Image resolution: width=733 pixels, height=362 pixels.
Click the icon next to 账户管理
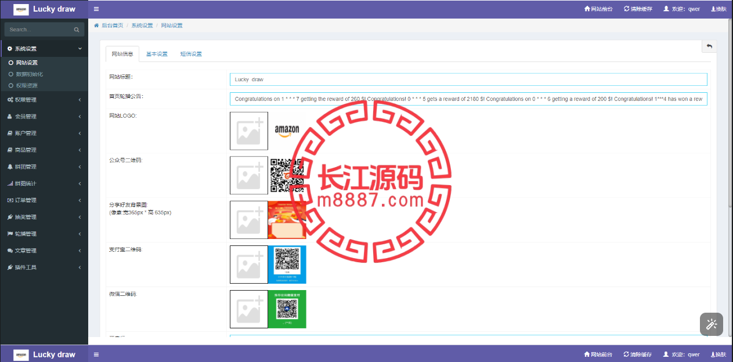click(x=10, y=133)
